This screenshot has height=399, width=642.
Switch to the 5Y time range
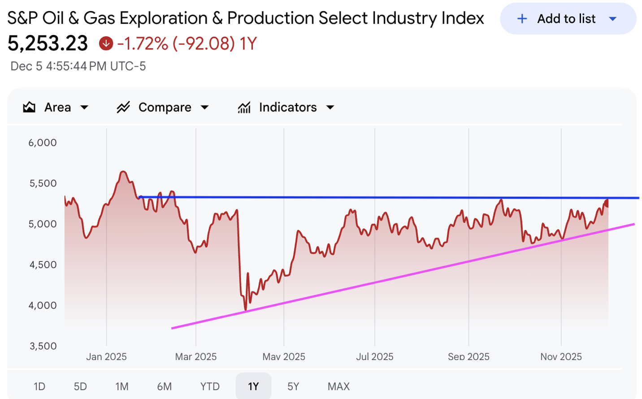[293, 386]
